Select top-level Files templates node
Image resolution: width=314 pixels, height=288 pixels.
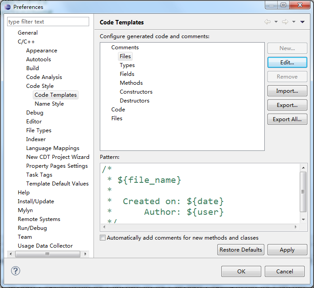(117, 118)
